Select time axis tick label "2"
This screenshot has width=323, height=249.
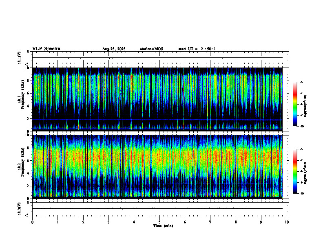[83, 222]
